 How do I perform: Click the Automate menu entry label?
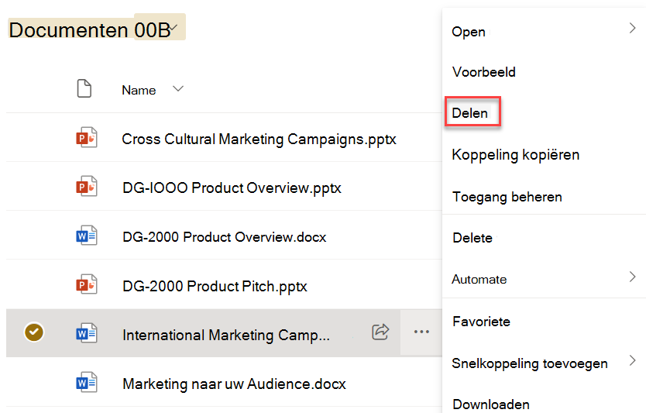pyautogui.click(x=479, y=280)
